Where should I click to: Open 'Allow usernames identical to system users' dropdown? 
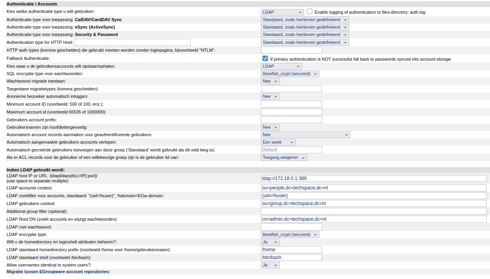(x=270, y=265)
